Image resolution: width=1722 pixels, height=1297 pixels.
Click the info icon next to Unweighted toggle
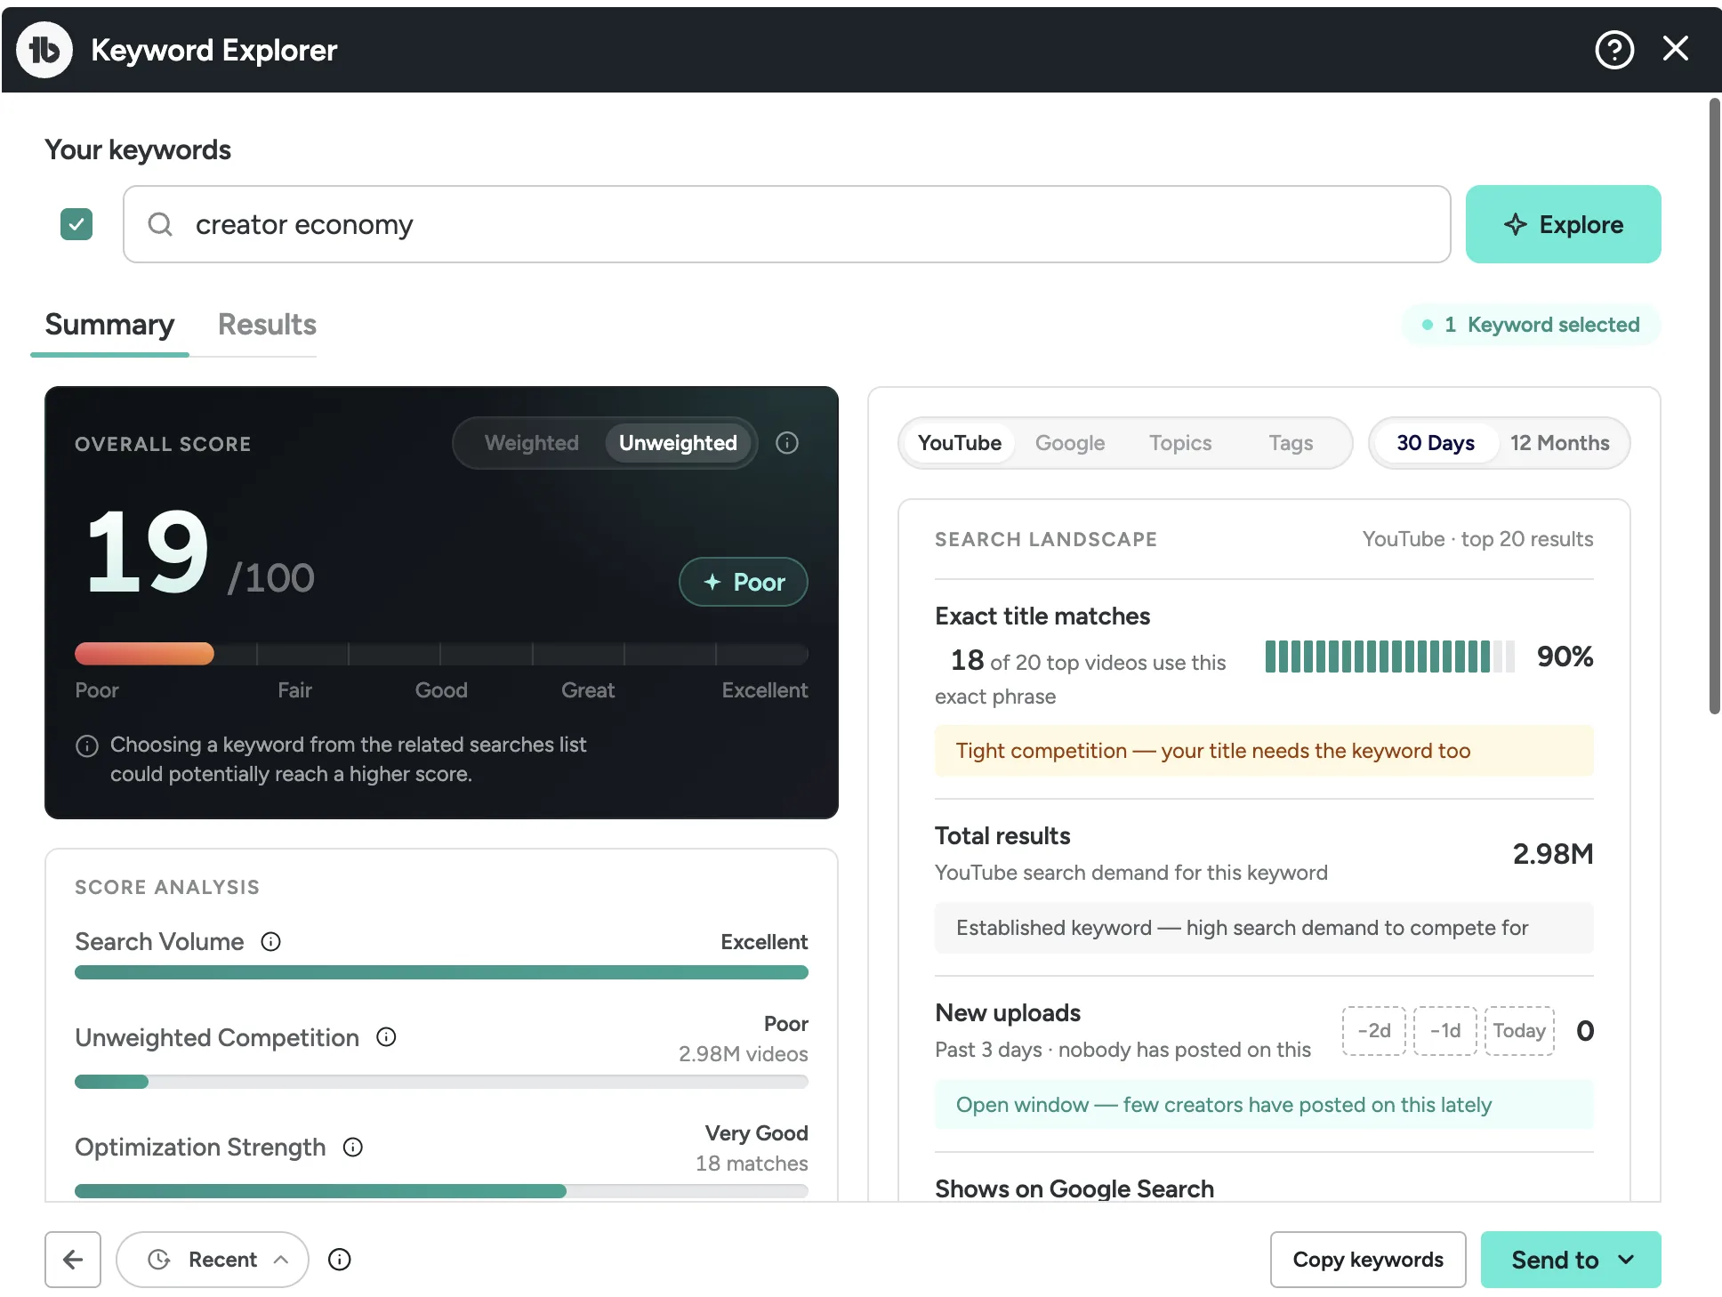click(x=787, y=443)
